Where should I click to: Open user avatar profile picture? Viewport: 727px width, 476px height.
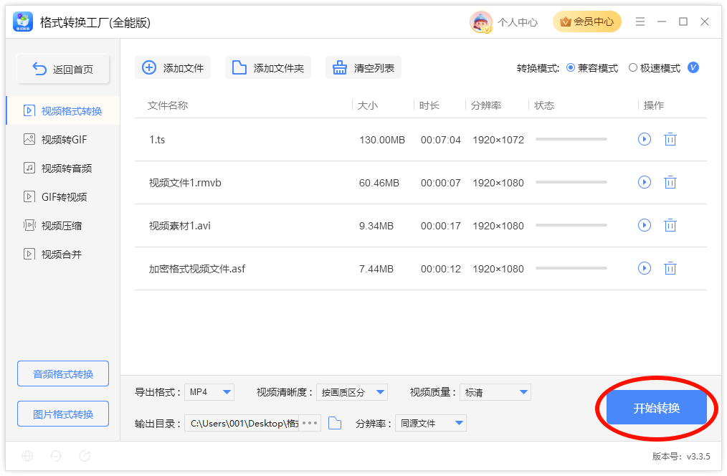(x=480, y=22)
